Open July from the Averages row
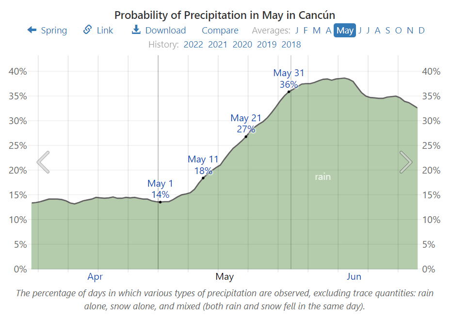452x319 pixels. coord(368,30)
